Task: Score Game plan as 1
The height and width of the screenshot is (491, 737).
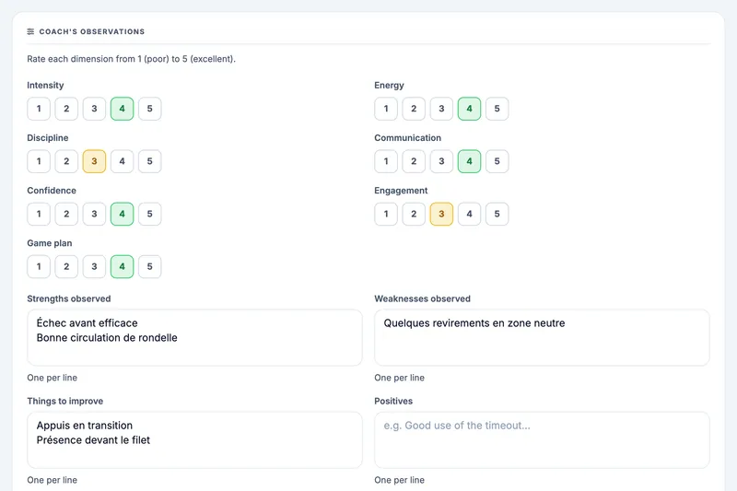Action: pos(39,266)
